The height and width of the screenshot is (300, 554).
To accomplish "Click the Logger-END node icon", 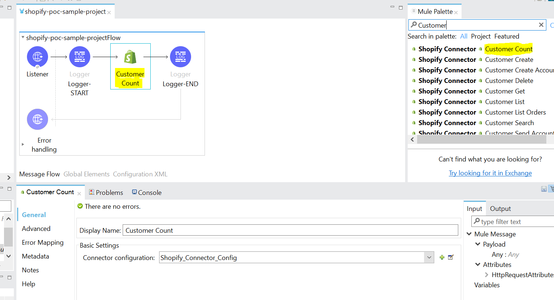I will (x=181, y=57).
